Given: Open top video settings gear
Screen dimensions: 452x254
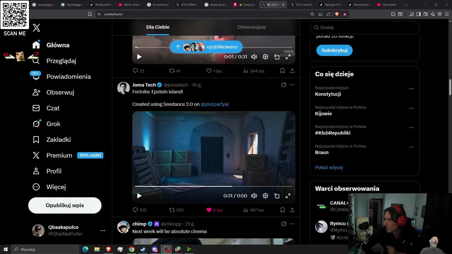Looking at the screenshot, I should tap(266, 57).
